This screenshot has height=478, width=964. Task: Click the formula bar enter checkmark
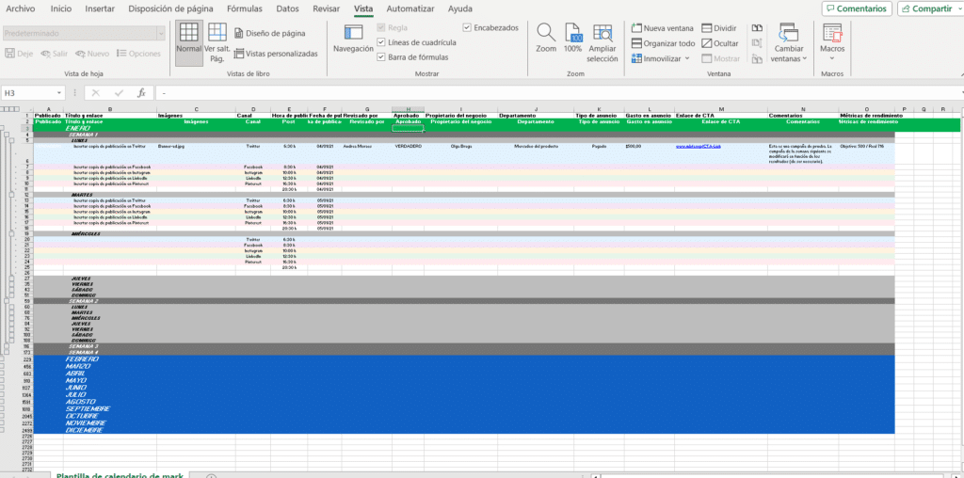coord(119,93)
